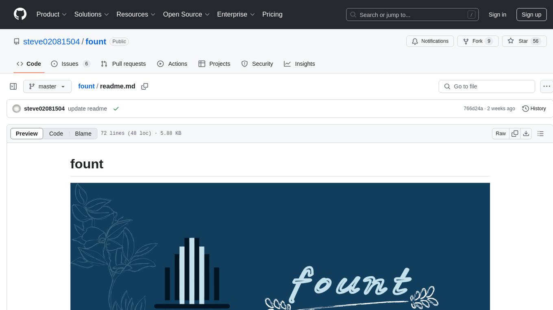Open the master branch dropdown
This screenshot has width=553, height=310.
click(47, 86)
